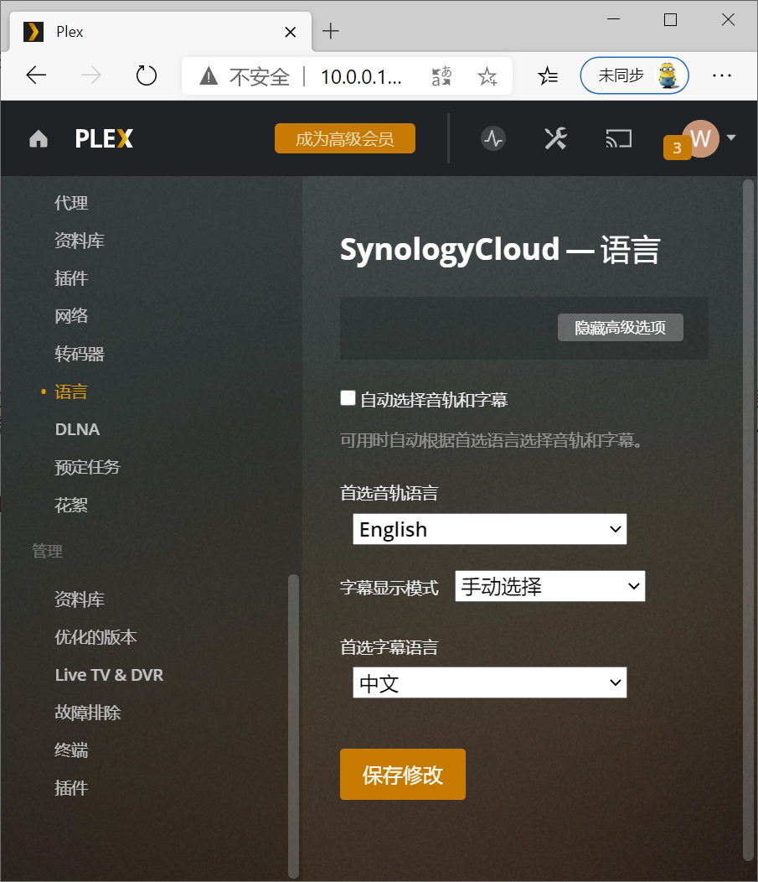Click browser back arrow

point(36,75)
